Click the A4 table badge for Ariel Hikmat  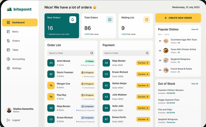coord(51,63)
